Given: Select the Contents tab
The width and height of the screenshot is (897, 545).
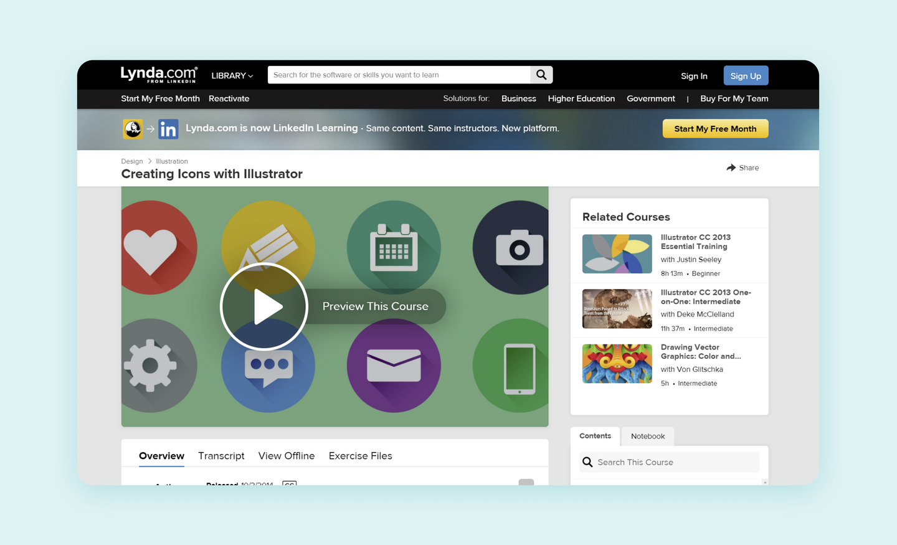Looking at the screenshot, I should [595, 436].
